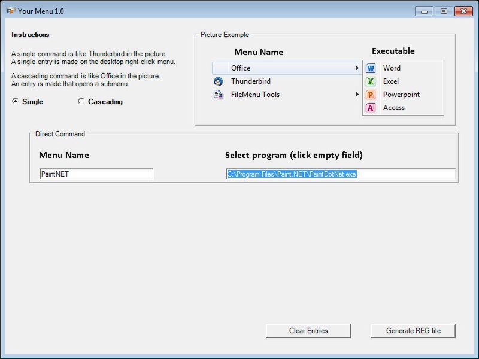Maximize the Your Menu window
The height and width of the screenshot is (359, 479).
pos(444,11)
